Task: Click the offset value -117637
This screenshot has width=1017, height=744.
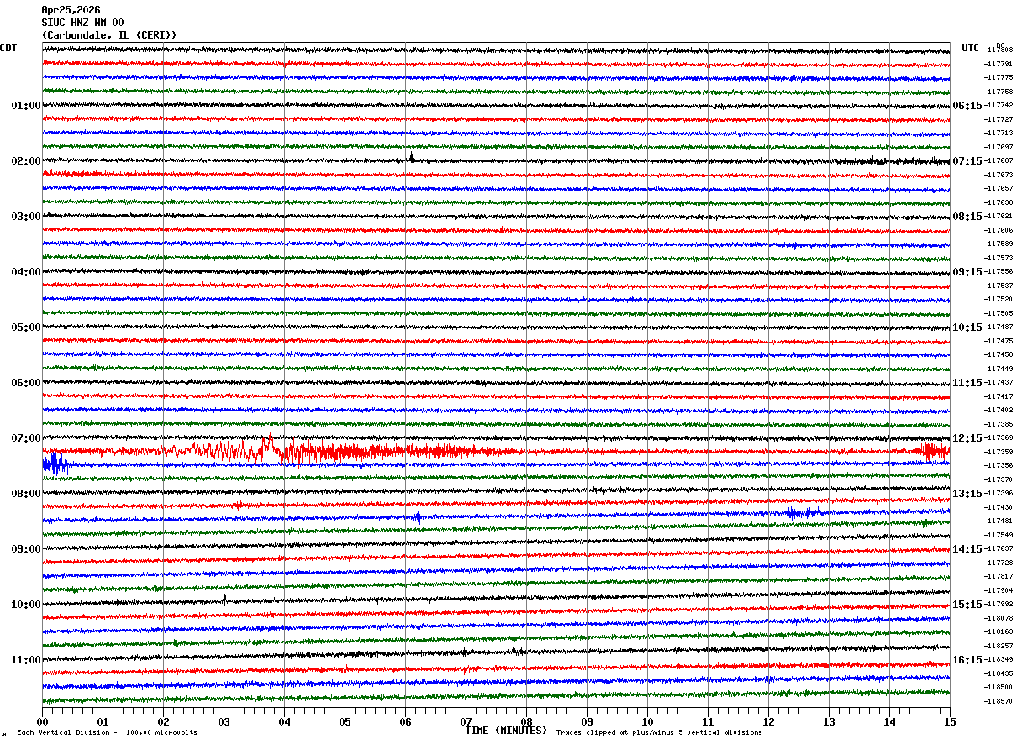Action: (999, 549)
